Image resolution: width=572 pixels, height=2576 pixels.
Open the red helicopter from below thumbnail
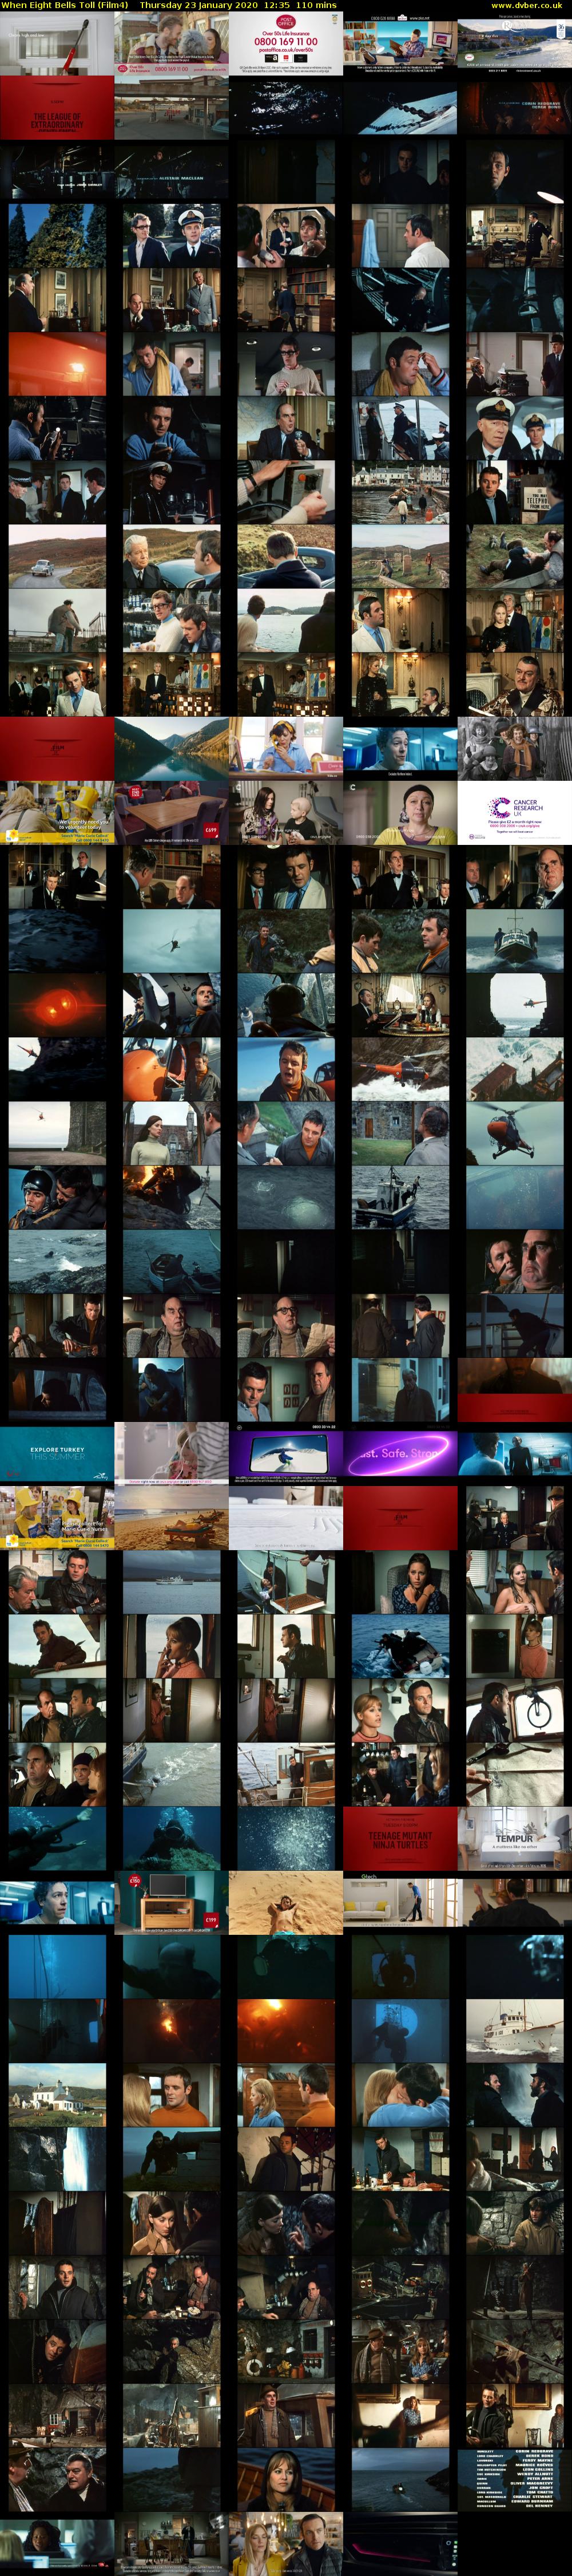[x=515, y=1132]
